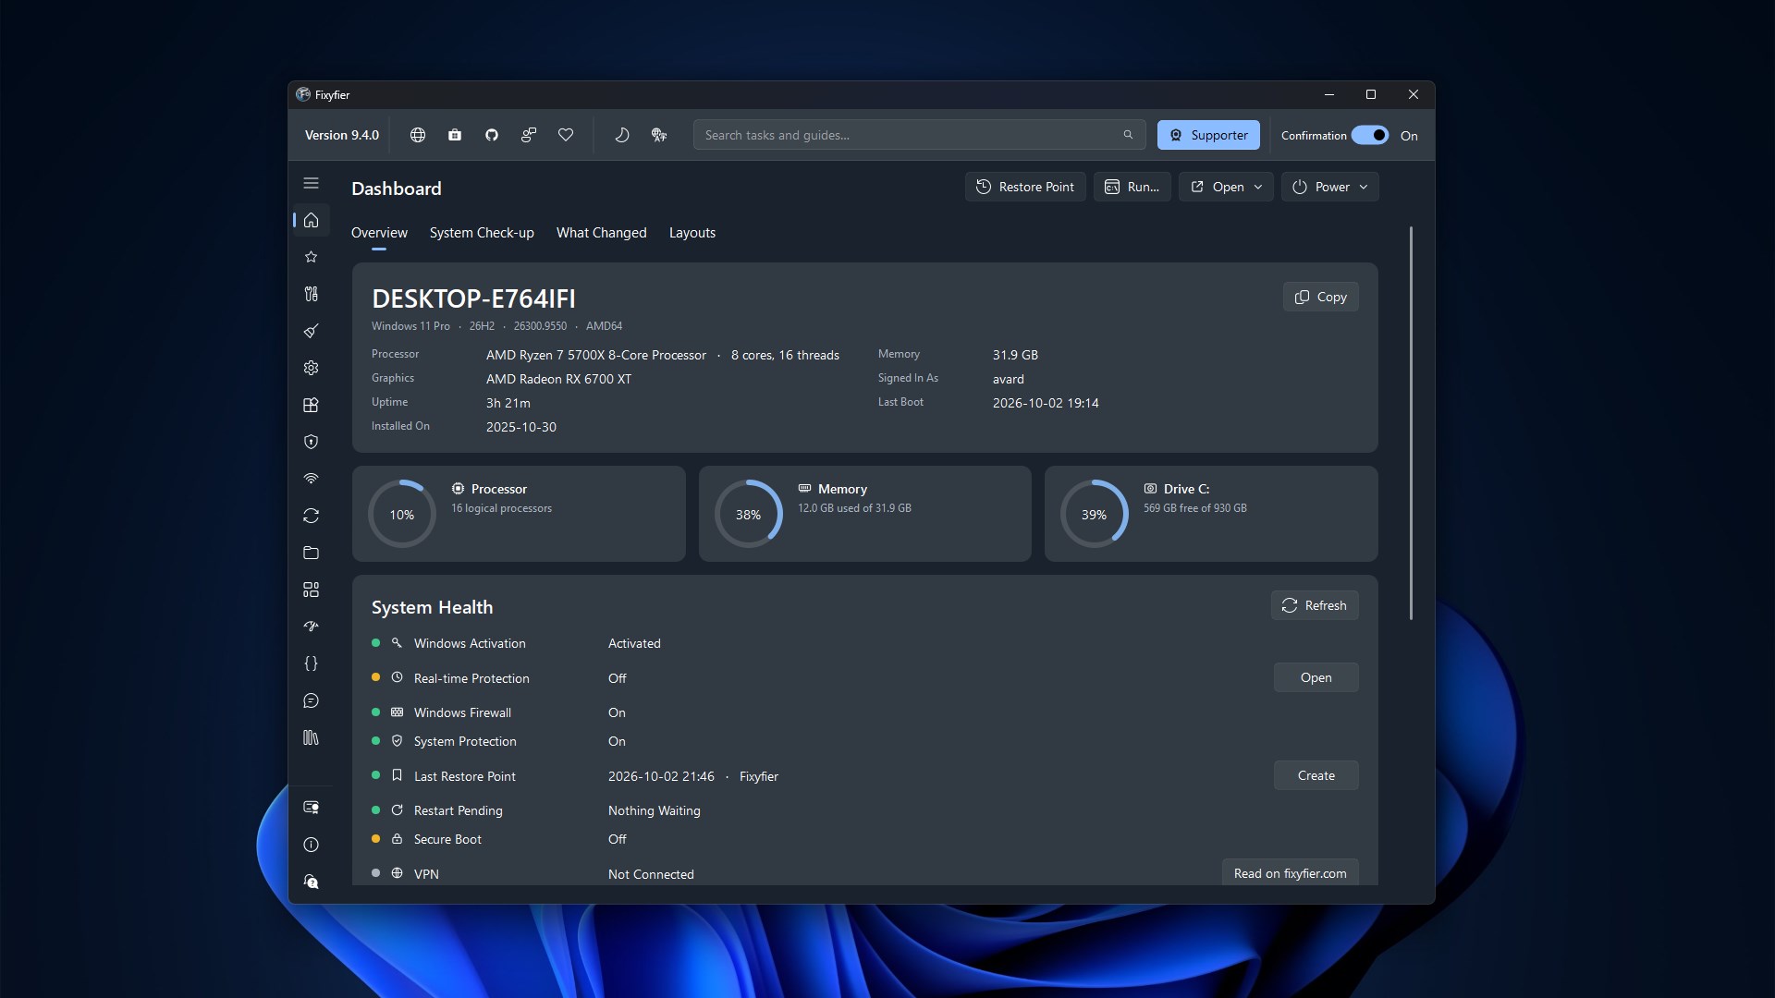The height and width of the screenshot is (998, 1775).
Task: Toggle the hamburger navigation menu
Action: click(x=312, y=183)
